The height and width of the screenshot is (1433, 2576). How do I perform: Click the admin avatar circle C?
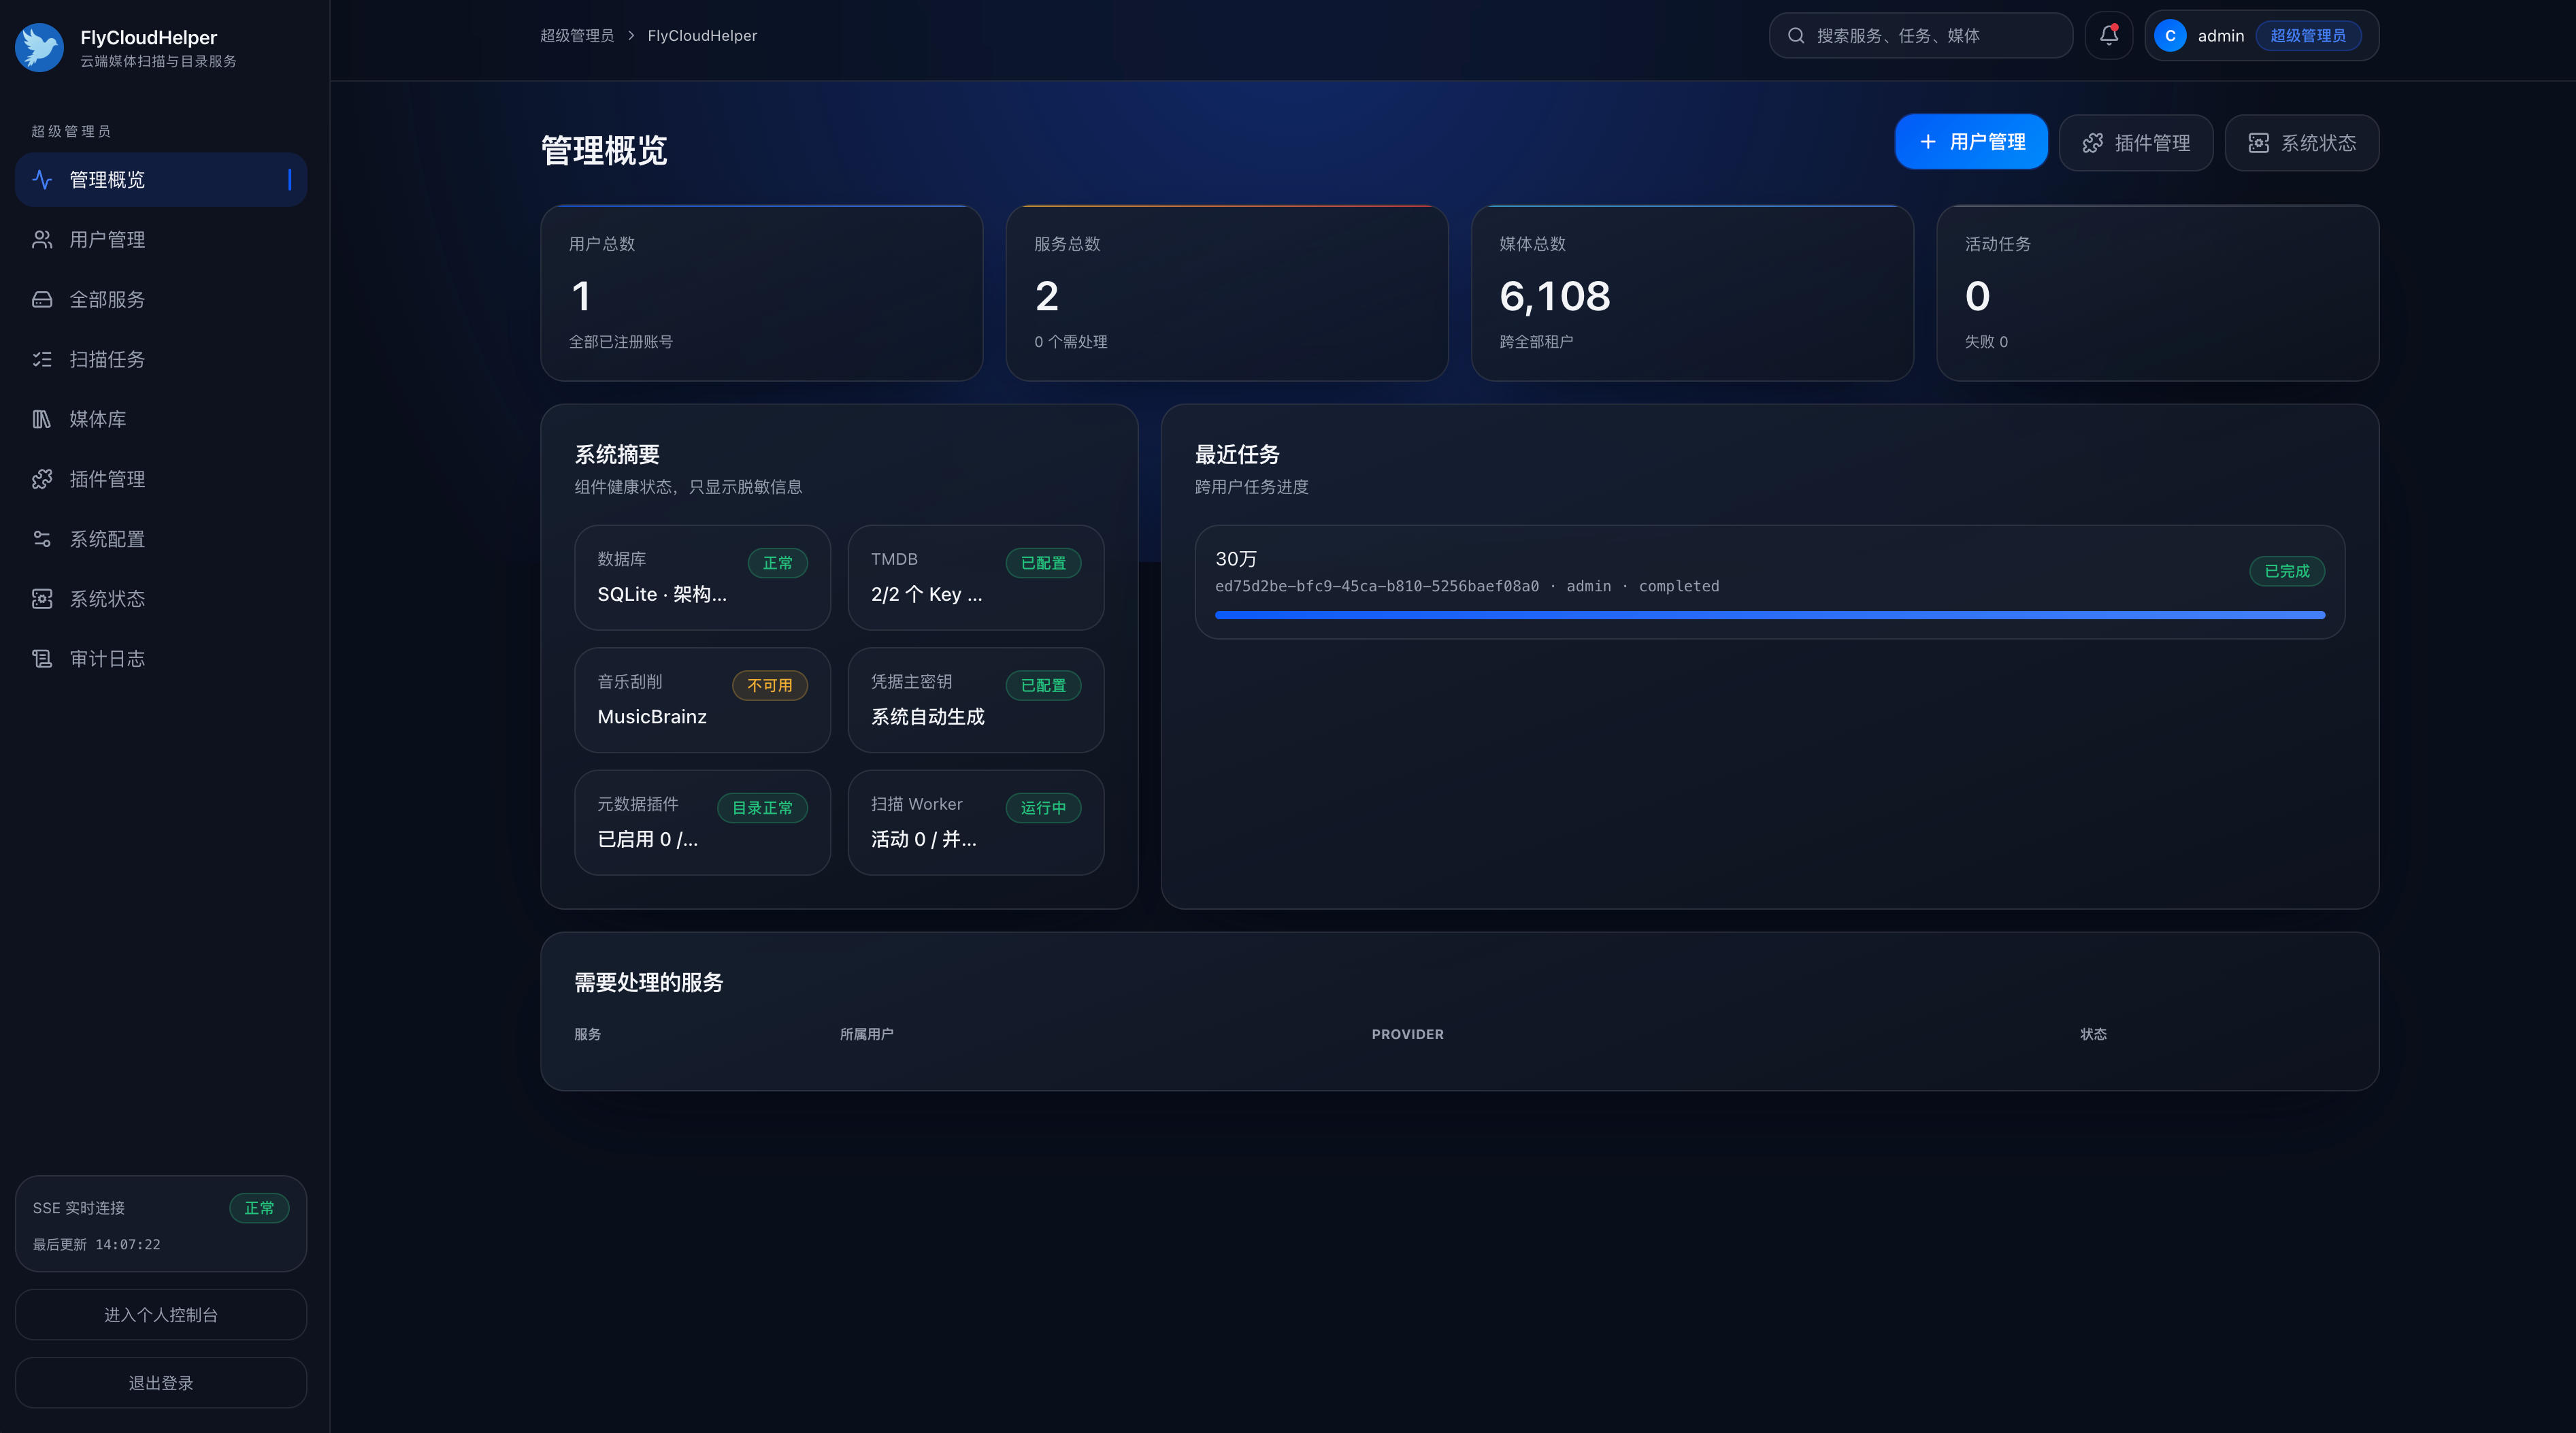coord(2170,36)
